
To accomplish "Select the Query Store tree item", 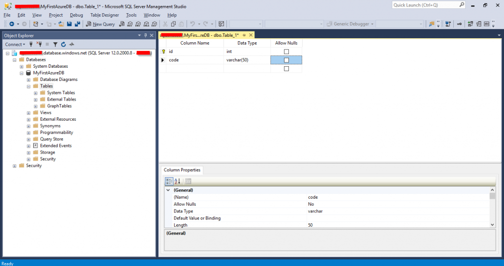I will click(x=51, y=139).
